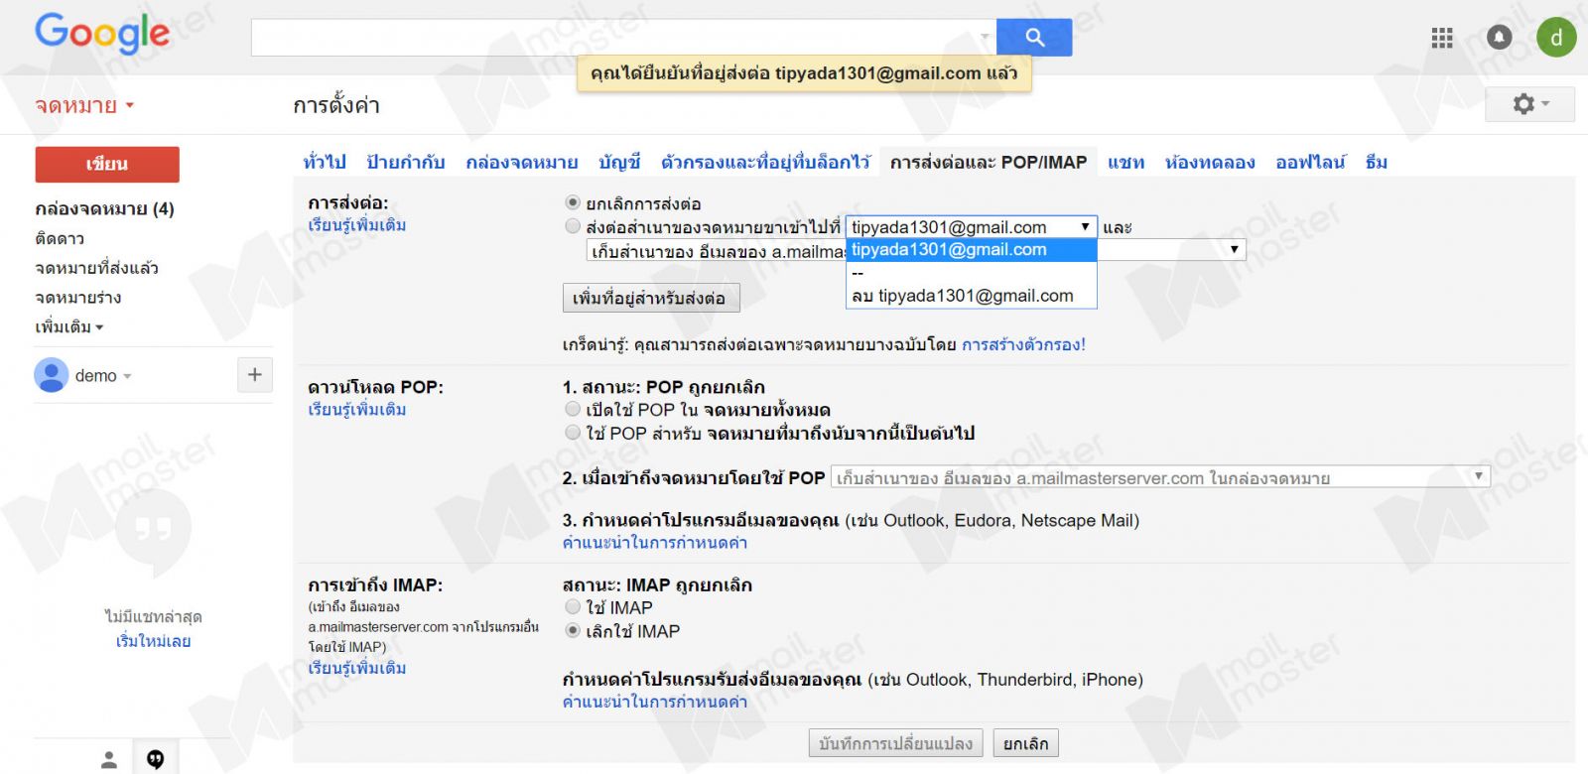The width and height of the screenshot is (1588, 774).
Task: Expand the จดหมาย menu dropdown
Action: (x=84, y=105)
